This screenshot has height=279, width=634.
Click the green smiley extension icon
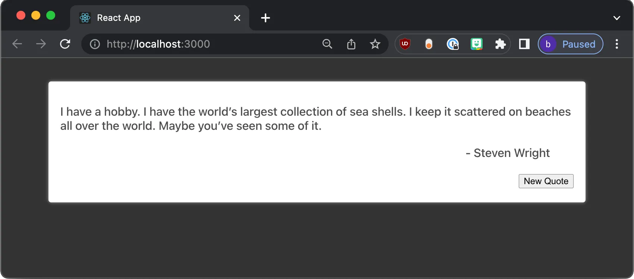click(477, 44)
